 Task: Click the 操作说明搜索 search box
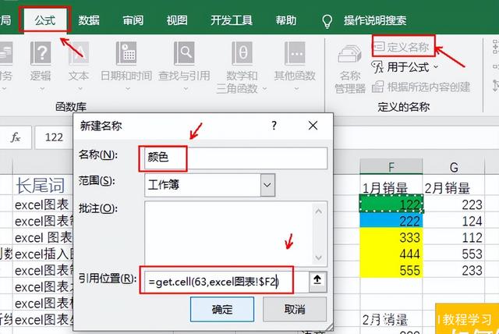[x=375, y=20]
